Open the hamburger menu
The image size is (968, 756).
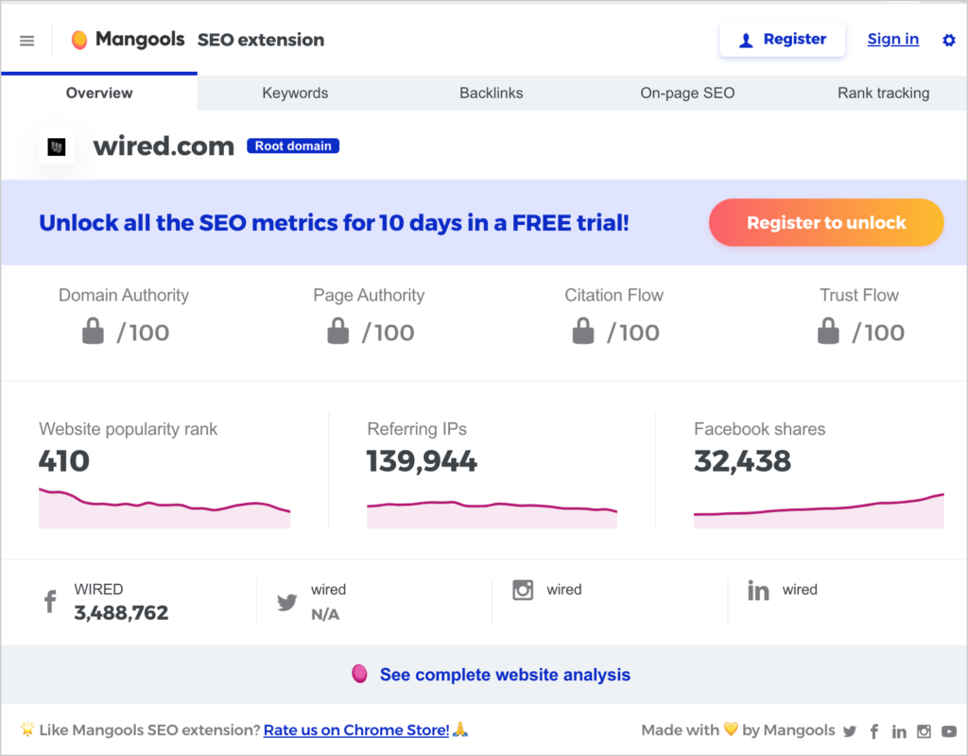coord(26,41)
